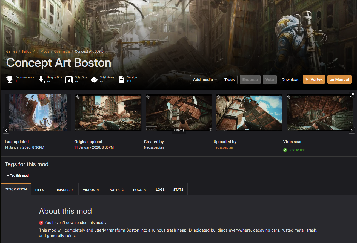Viewport: 357px width, 243px height.
Task: Navigate to Mods breadcrumb
Action: (x=45, y=51)
